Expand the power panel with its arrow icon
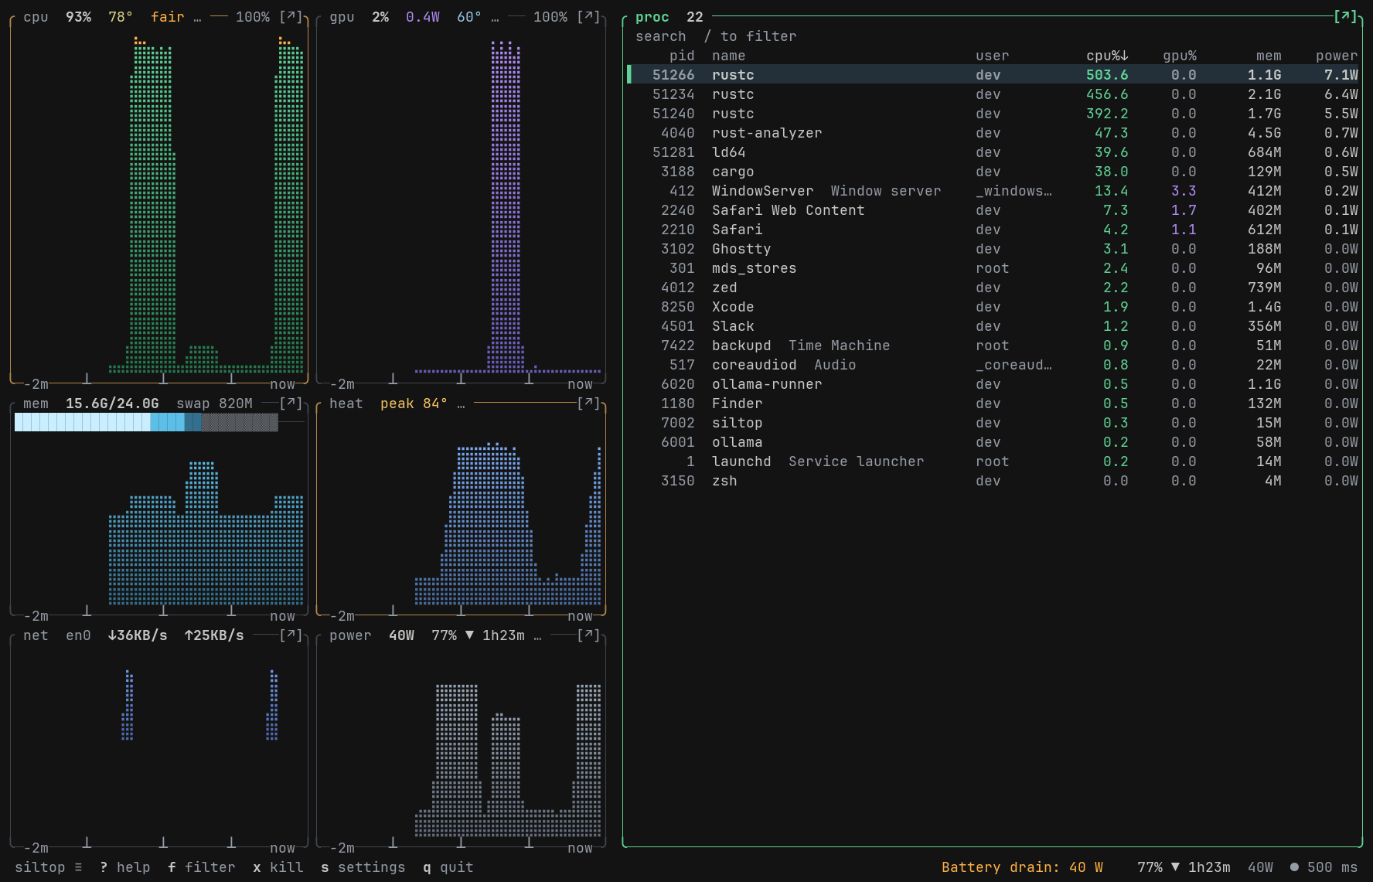This screenshot has height=882, width=1373. 588,635
